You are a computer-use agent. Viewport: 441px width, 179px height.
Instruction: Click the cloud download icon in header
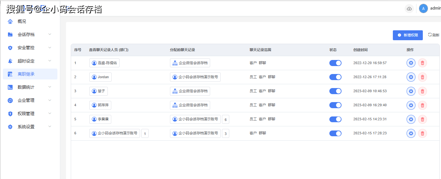click(409, 9)
